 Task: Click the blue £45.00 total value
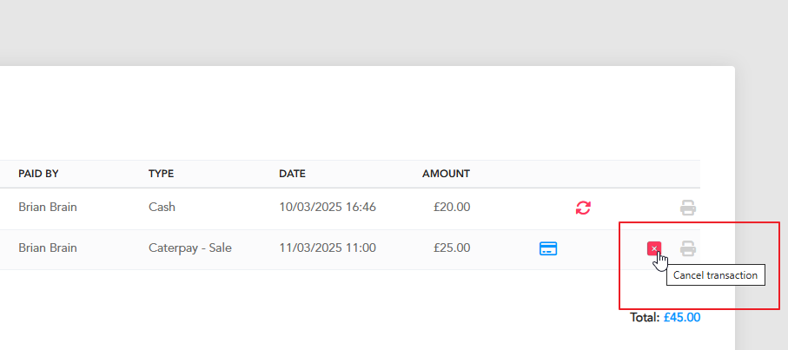[x=682, y=317]
